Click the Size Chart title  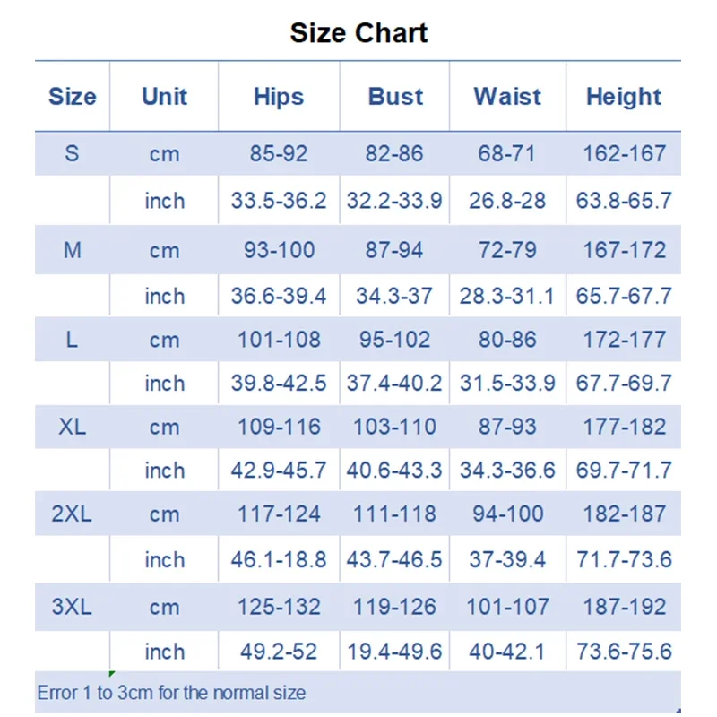[x=358, y=33]
